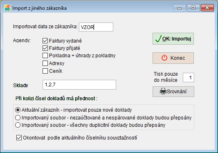Focus the Importovat data ze zákazníka field
The image size is (218, 153).
coord(96,27)
